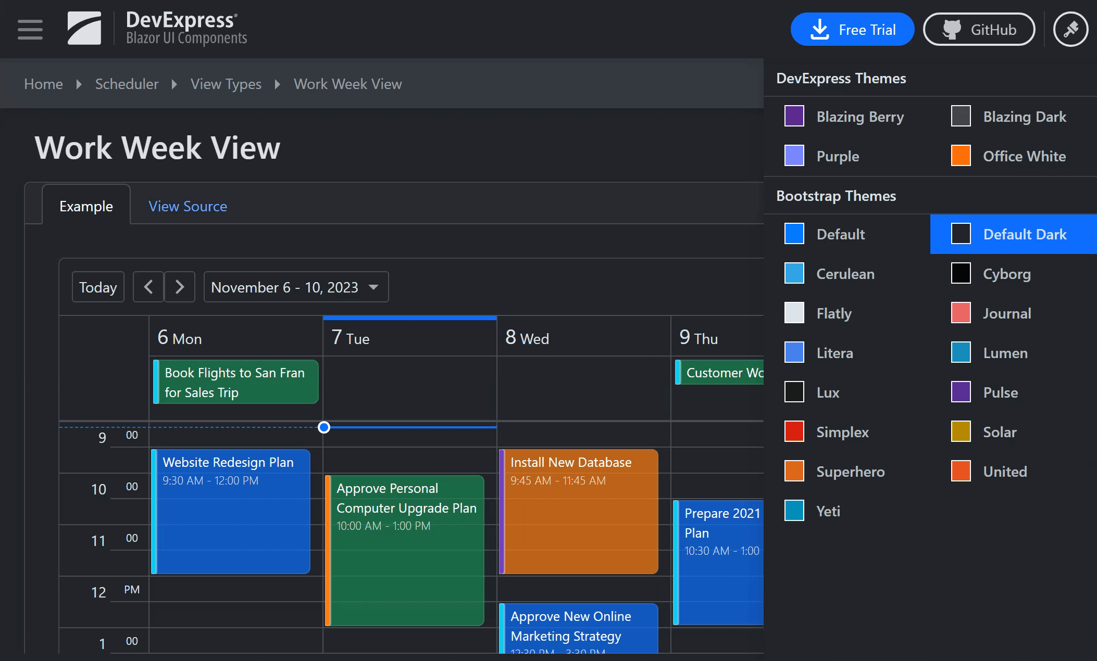Screen dimensions: 1097x661
Task: Click the download icon inside Free Trial
Action: pyautogui.click(x=819, y=29)
